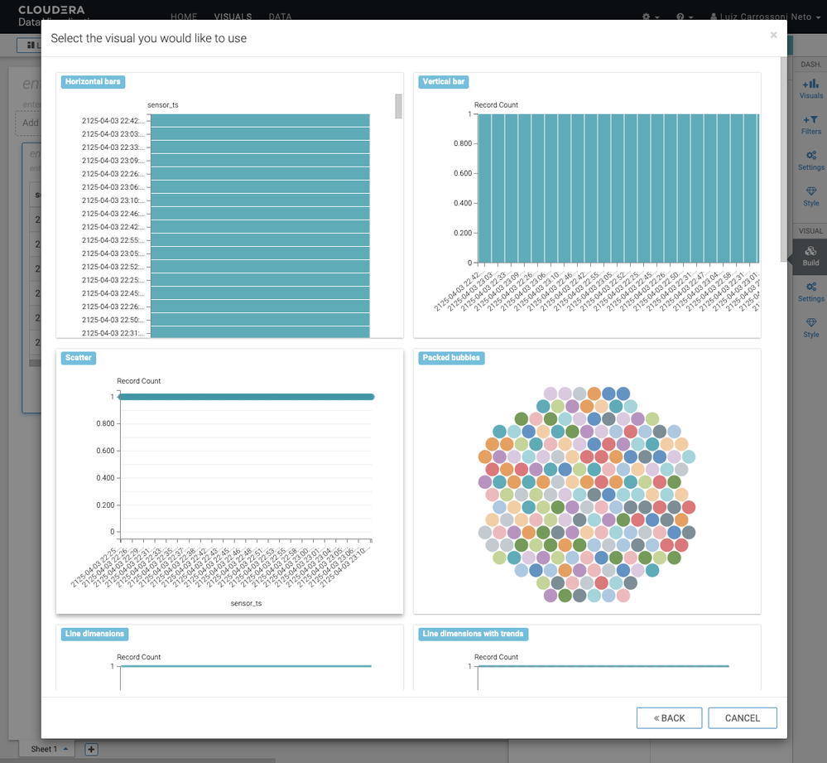Screen dimensions: 827x763
Task: Expand the help question mark dropdown
Action: click(x=685, y=17)
